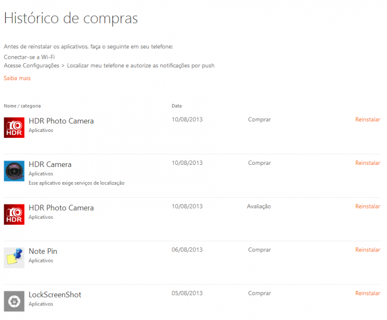Click 'Aplicativos' category under Note Pin

pos(41,261)
